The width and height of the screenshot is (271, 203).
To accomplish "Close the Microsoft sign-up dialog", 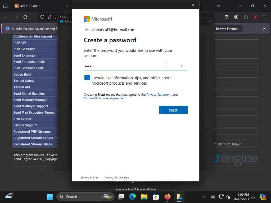I will pos(193,5).
